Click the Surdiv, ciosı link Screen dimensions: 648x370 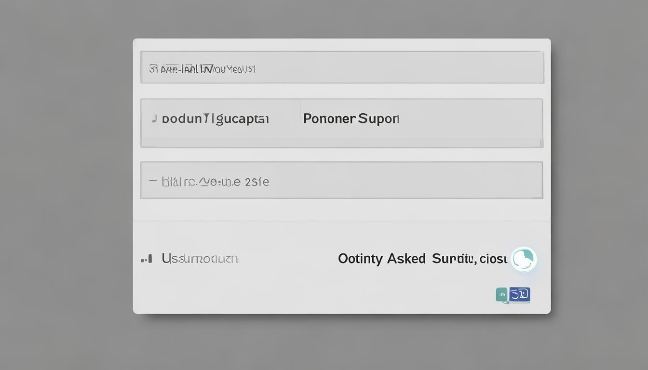point(469,259)
